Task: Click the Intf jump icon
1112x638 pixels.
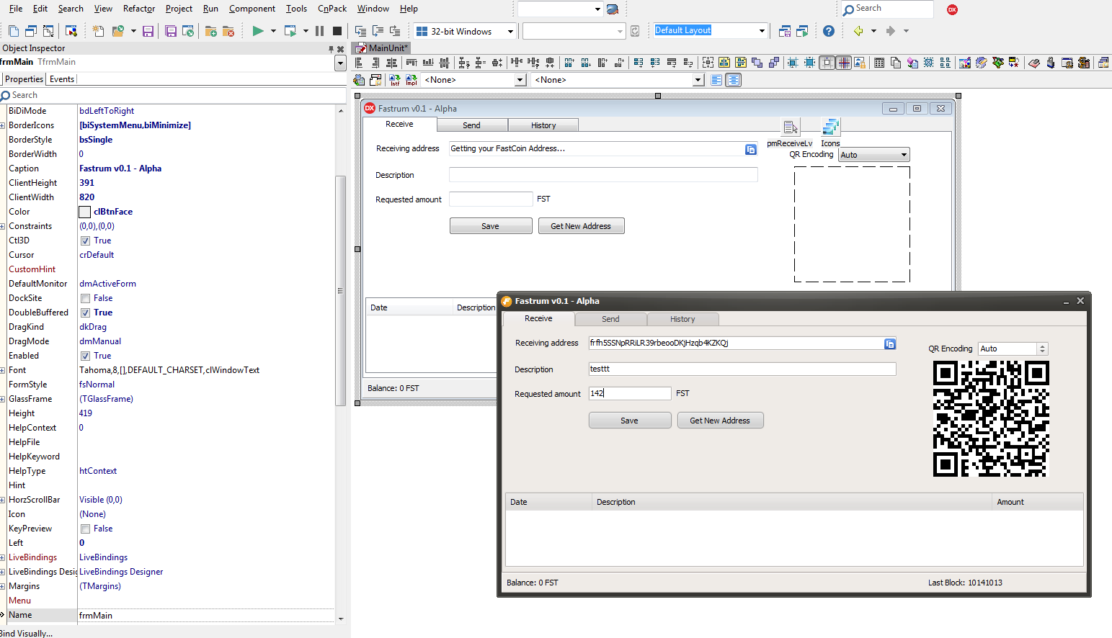Action: point(394,80)
